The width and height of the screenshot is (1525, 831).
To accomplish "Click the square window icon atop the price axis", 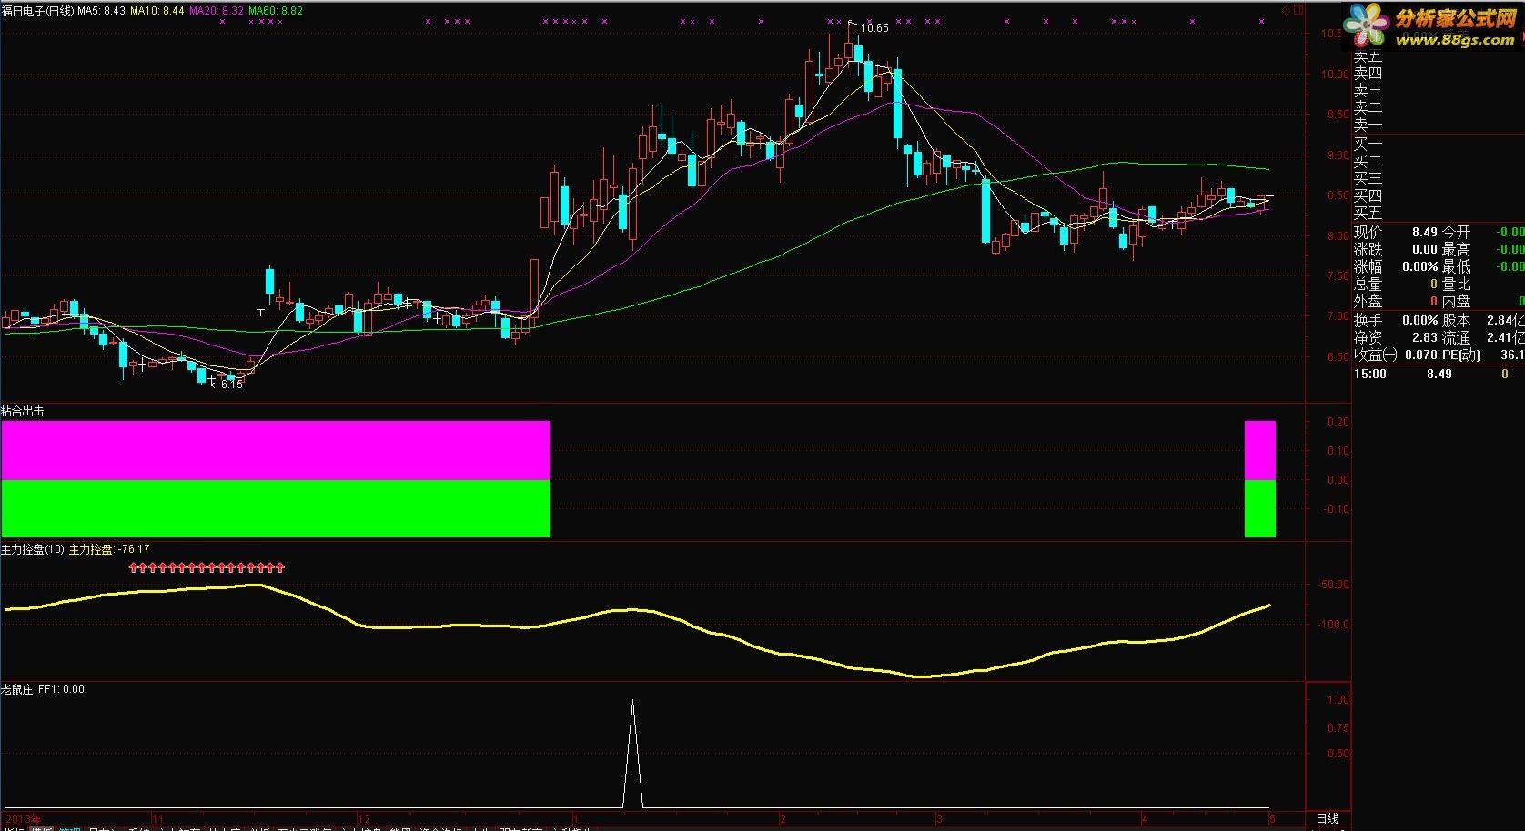I will (1298, 10).
